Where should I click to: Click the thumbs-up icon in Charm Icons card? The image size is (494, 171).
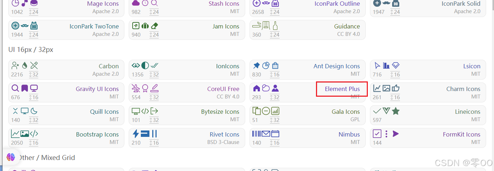point(396,88)
